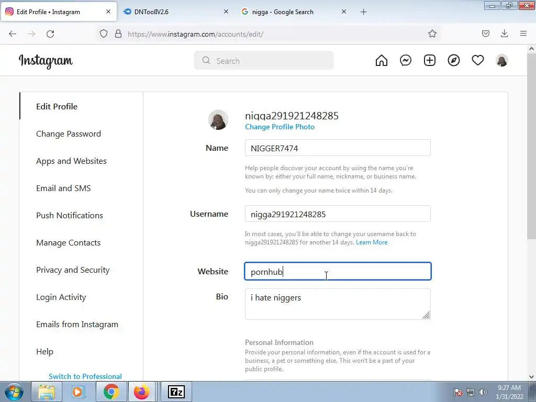
Task: Click Switch to Professional link
Action: (x=85, y=376)
